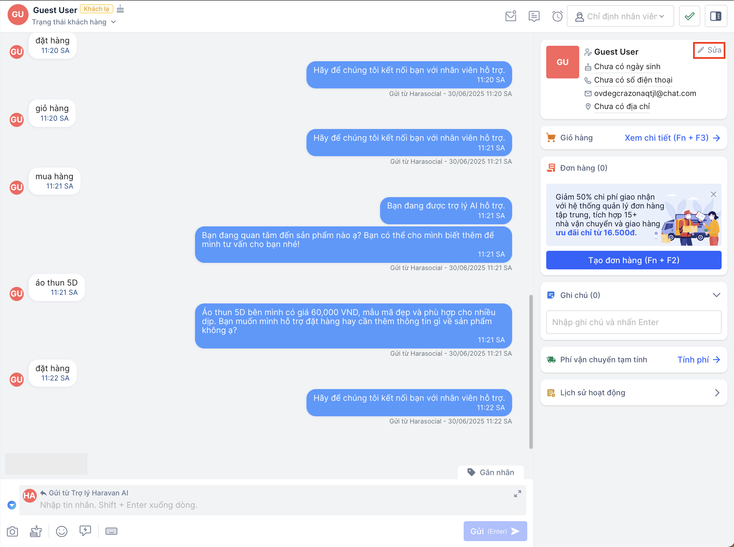This screenshot has height=547, width=734.
Task: Toggle the right sidebar panel icon
Action: tap(716, 16)
